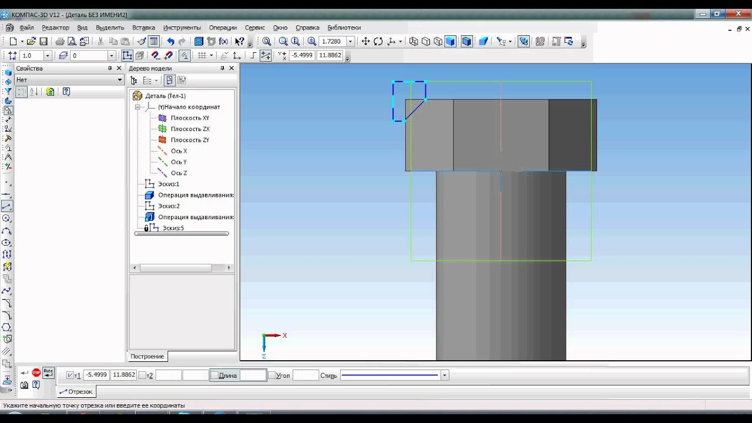Switch to Wireframe display mode

point(414,41)
